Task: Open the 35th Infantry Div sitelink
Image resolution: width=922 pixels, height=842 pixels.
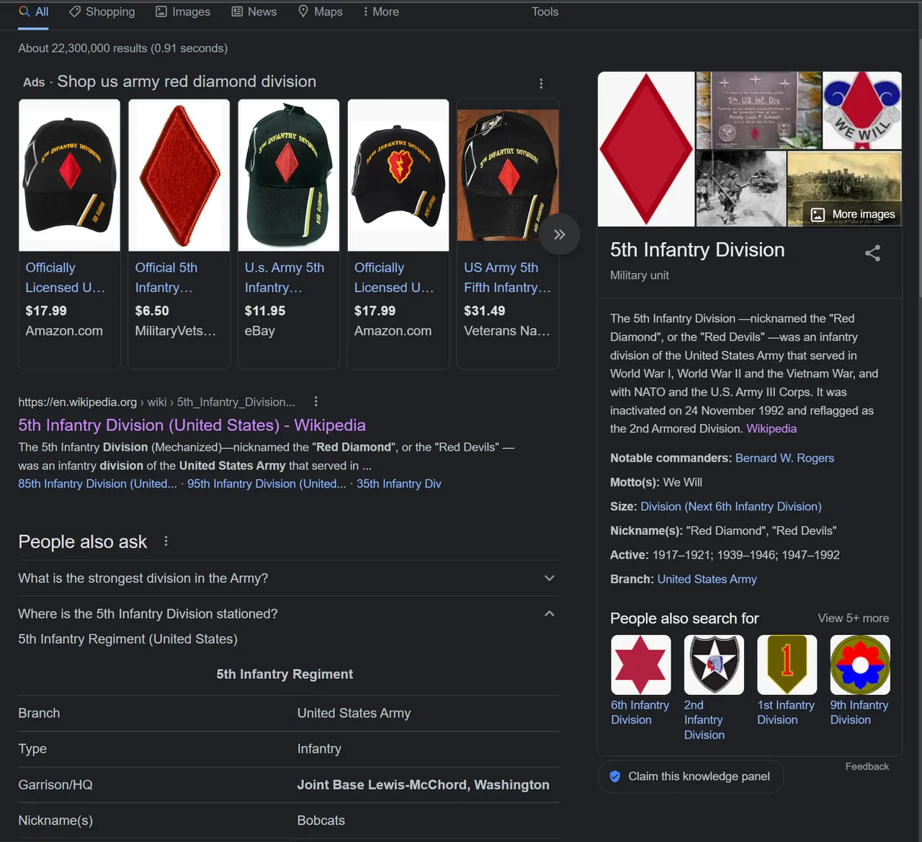Action: (x=398, y=484)
